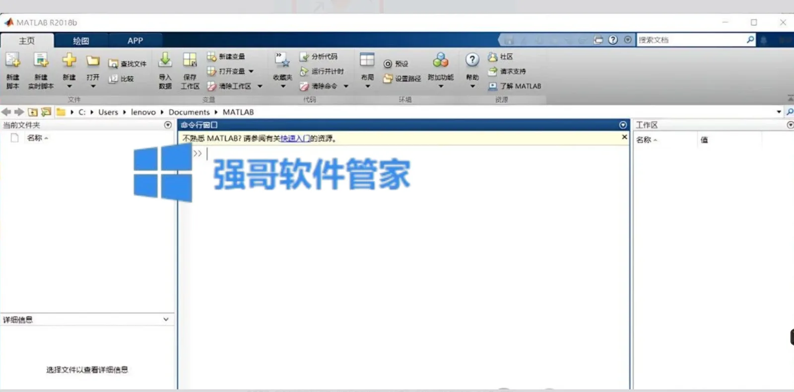Image resolution: width=794 pixels, height=392 pixels.
Task: Open 查找文件 to find files
Action: [128, 64]
